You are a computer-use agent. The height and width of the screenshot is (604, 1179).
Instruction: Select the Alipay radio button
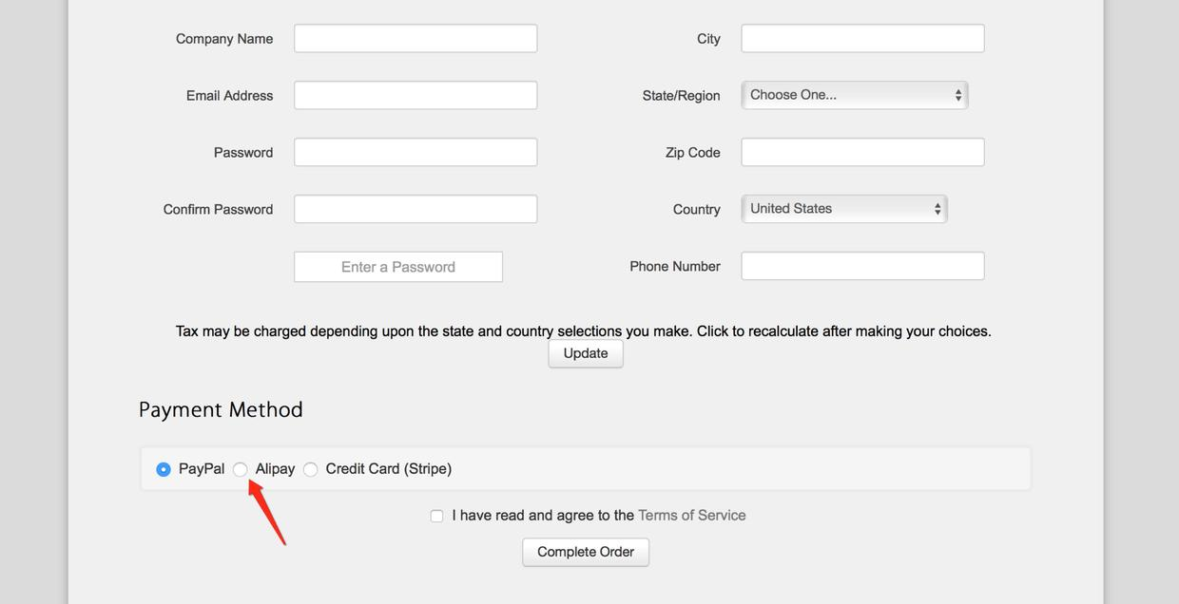pyautogui.click(x=241, y=469)
